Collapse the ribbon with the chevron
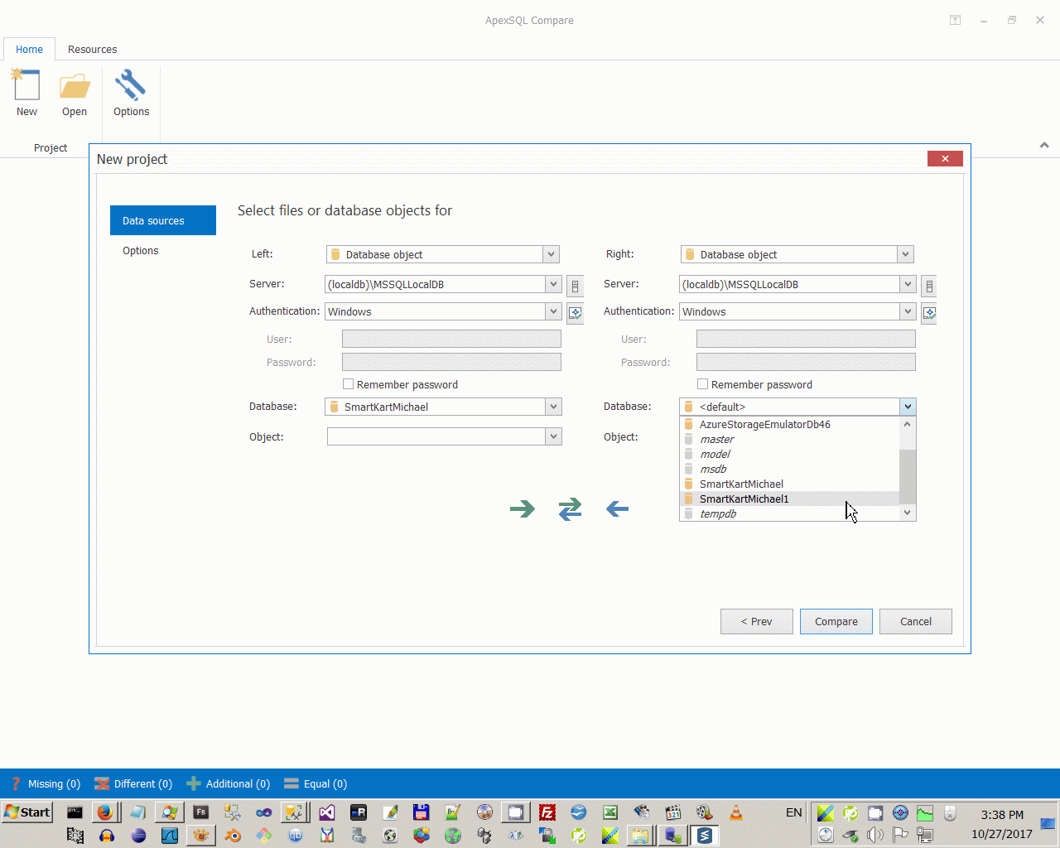Screen dimensions: 1060x848 click(1044, 145)
